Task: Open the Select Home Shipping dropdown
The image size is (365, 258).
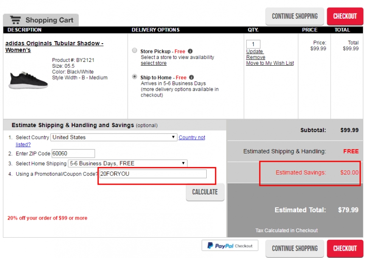Action: tap(128, 164)
